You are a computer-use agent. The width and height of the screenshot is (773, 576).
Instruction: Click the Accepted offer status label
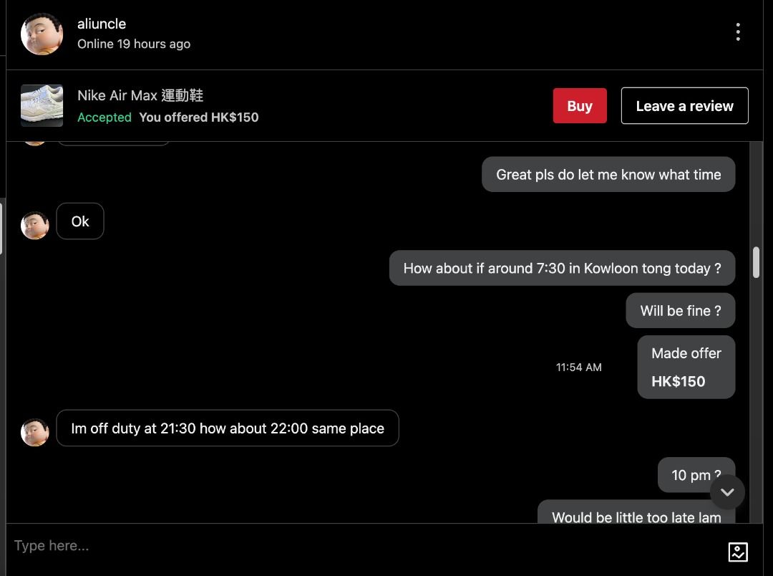click(104, 117)
